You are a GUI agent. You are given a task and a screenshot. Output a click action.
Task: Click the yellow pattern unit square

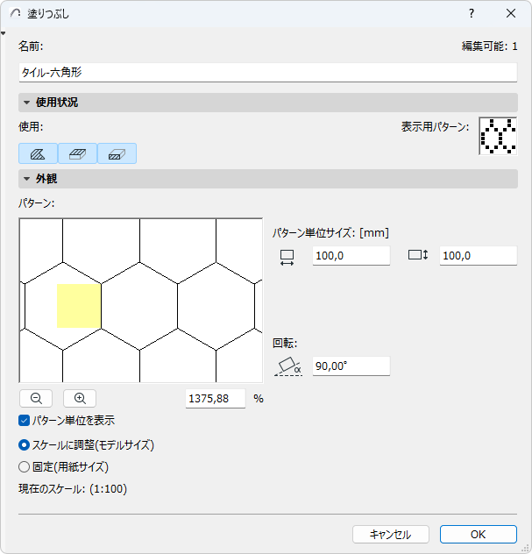coord(79,305)
